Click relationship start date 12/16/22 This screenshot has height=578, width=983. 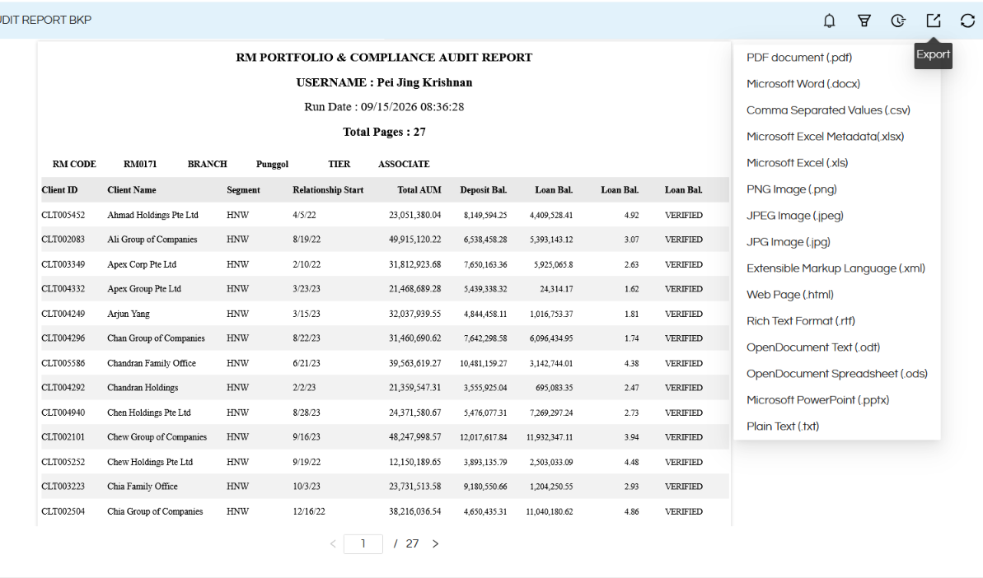pyautogui.click(x=309, y=511)
